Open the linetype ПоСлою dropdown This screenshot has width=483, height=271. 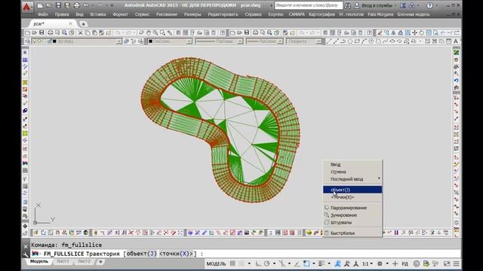(240, 41)
